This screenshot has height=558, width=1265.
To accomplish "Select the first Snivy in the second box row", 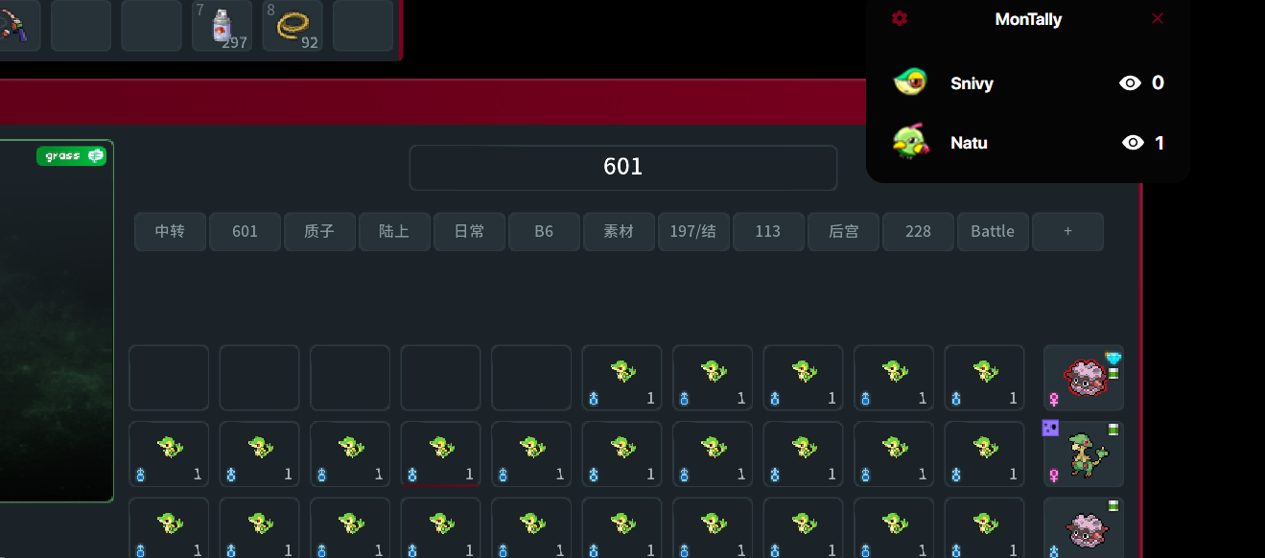I will click(x=169, y=454).
